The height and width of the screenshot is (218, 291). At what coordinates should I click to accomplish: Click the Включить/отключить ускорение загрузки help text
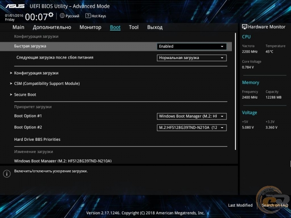(51, 171)
